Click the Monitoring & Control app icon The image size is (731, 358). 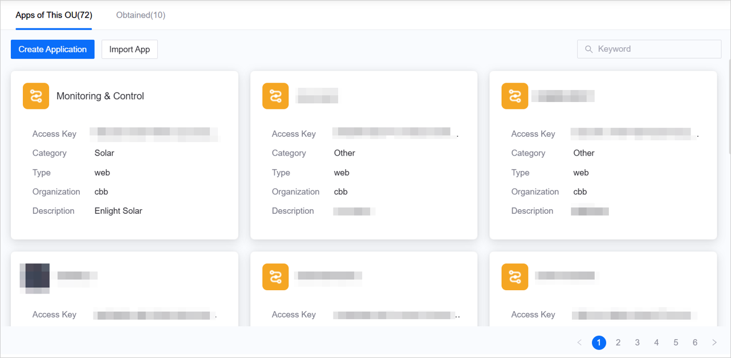36,96
